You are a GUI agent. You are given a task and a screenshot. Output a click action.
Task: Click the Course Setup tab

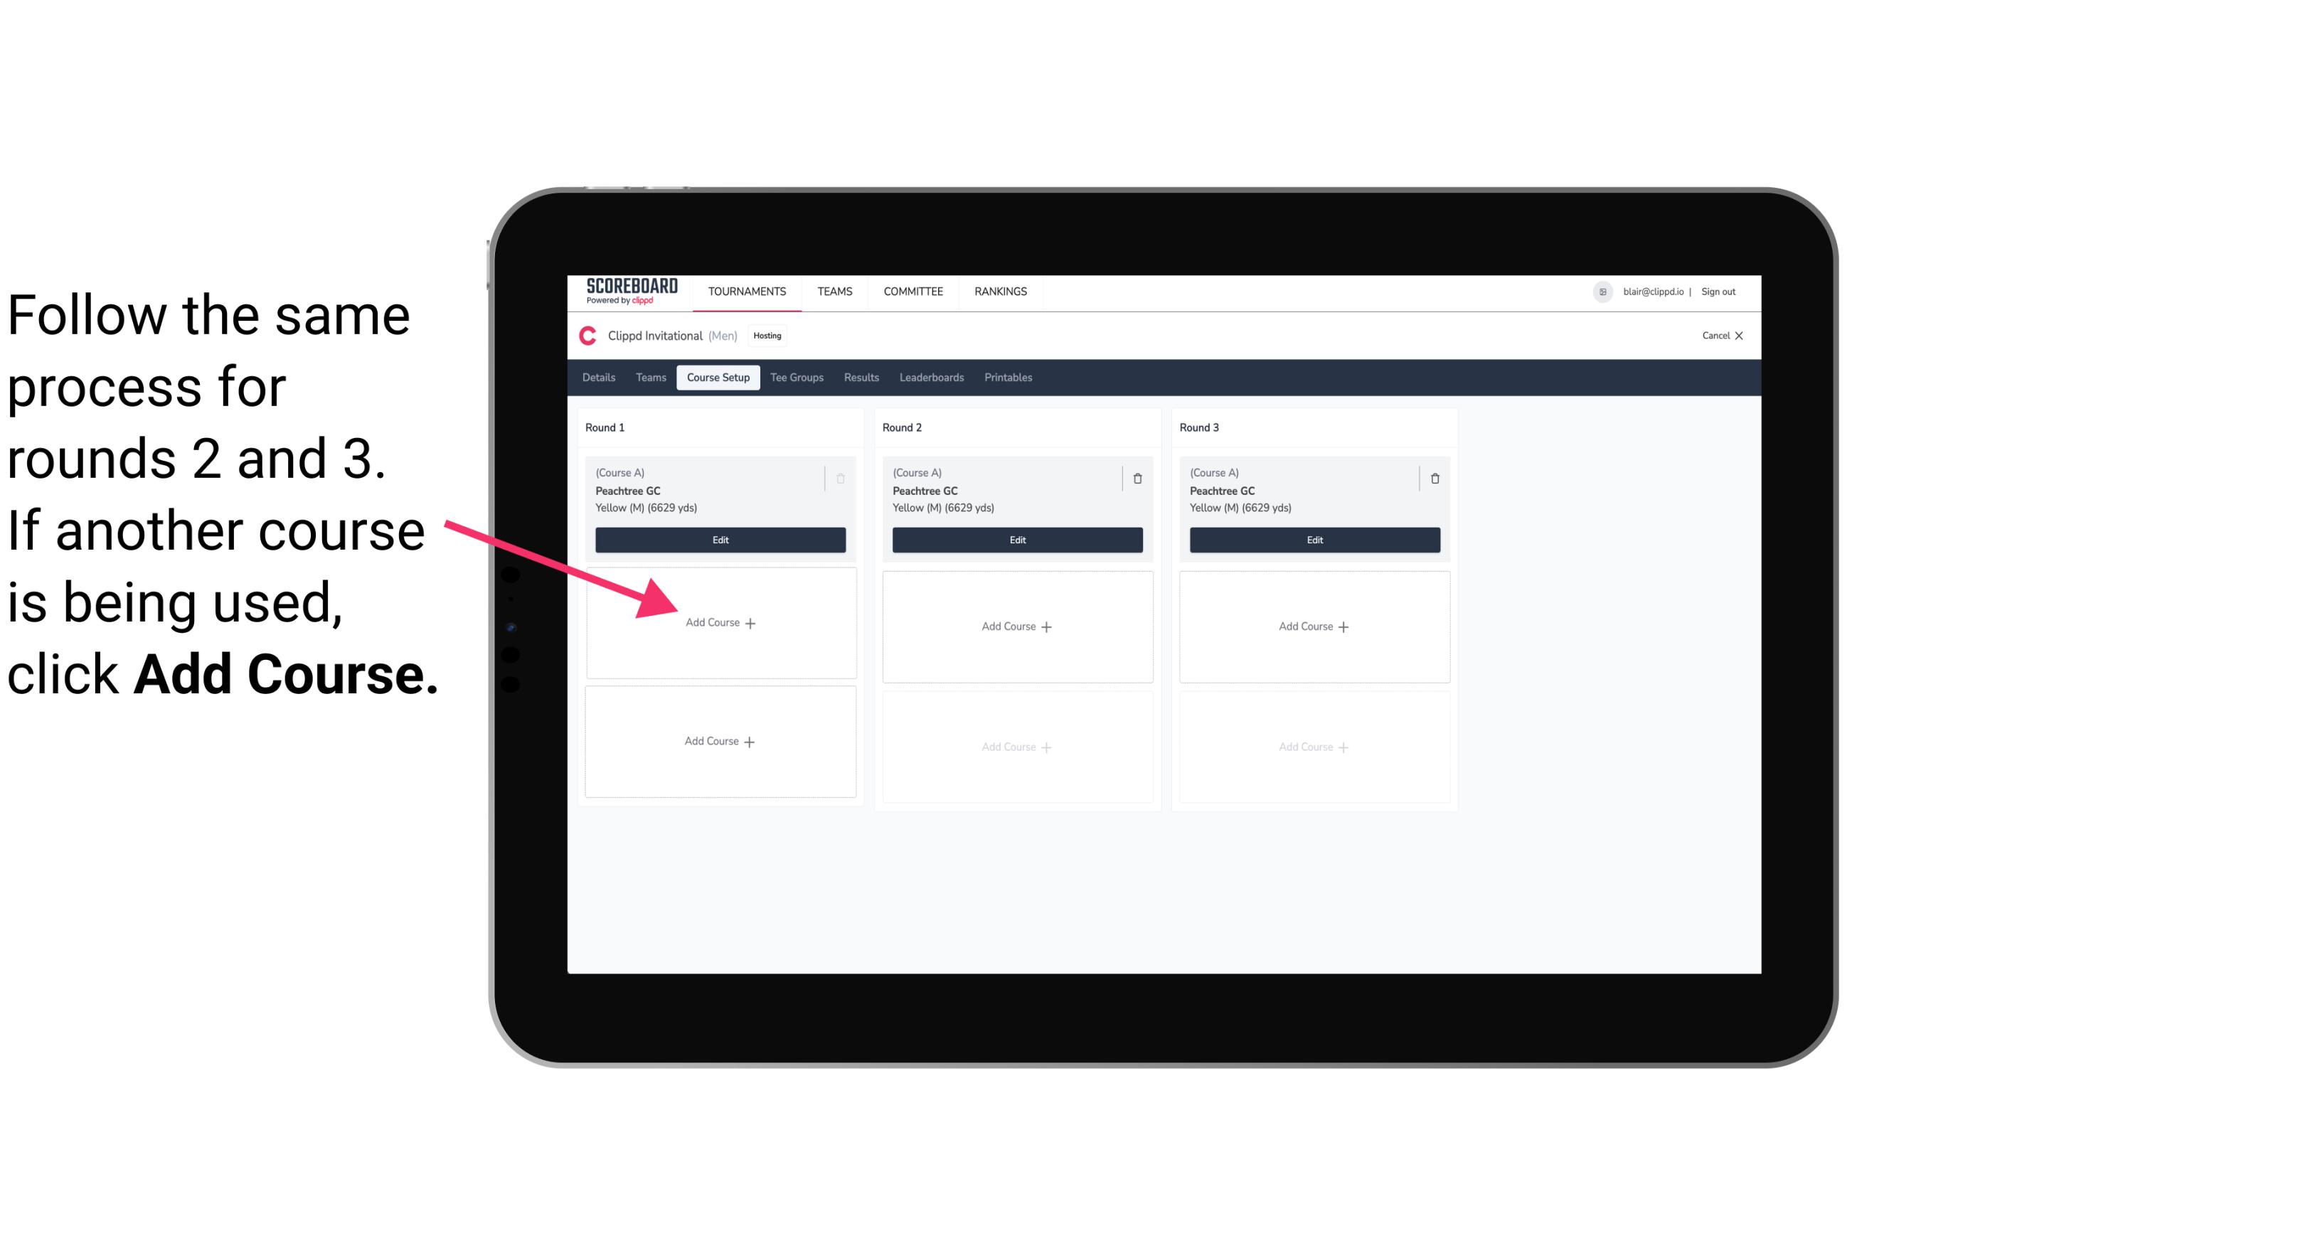pos(716,378)
